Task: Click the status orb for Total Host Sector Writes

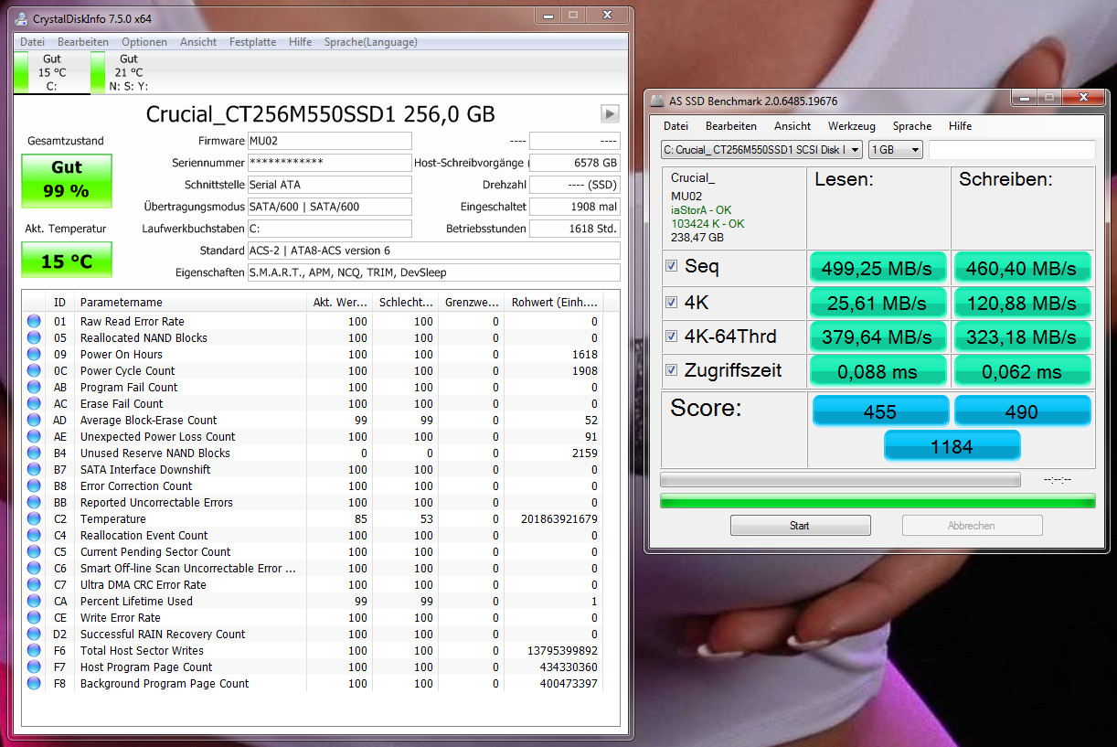Action: coord(34,650)
